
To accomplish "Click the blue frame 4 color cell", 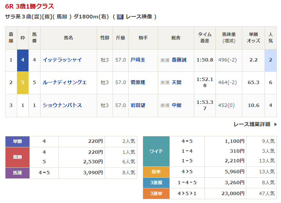I will point(23,60).
